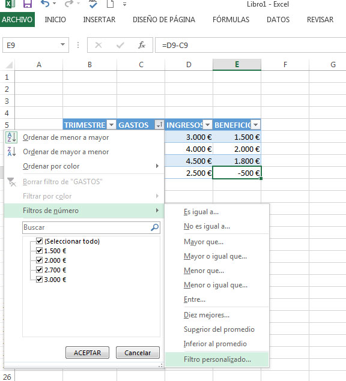Click inside the Buscar search field
The width and height of the screenshot is (346, 381).
coord(87,227)
